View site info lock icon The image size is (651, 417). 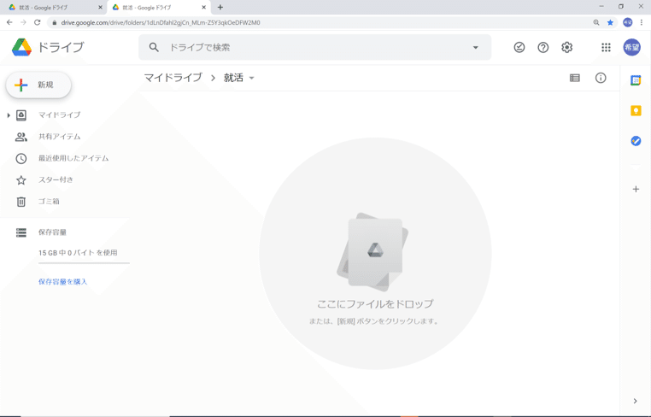click(54, 23)
